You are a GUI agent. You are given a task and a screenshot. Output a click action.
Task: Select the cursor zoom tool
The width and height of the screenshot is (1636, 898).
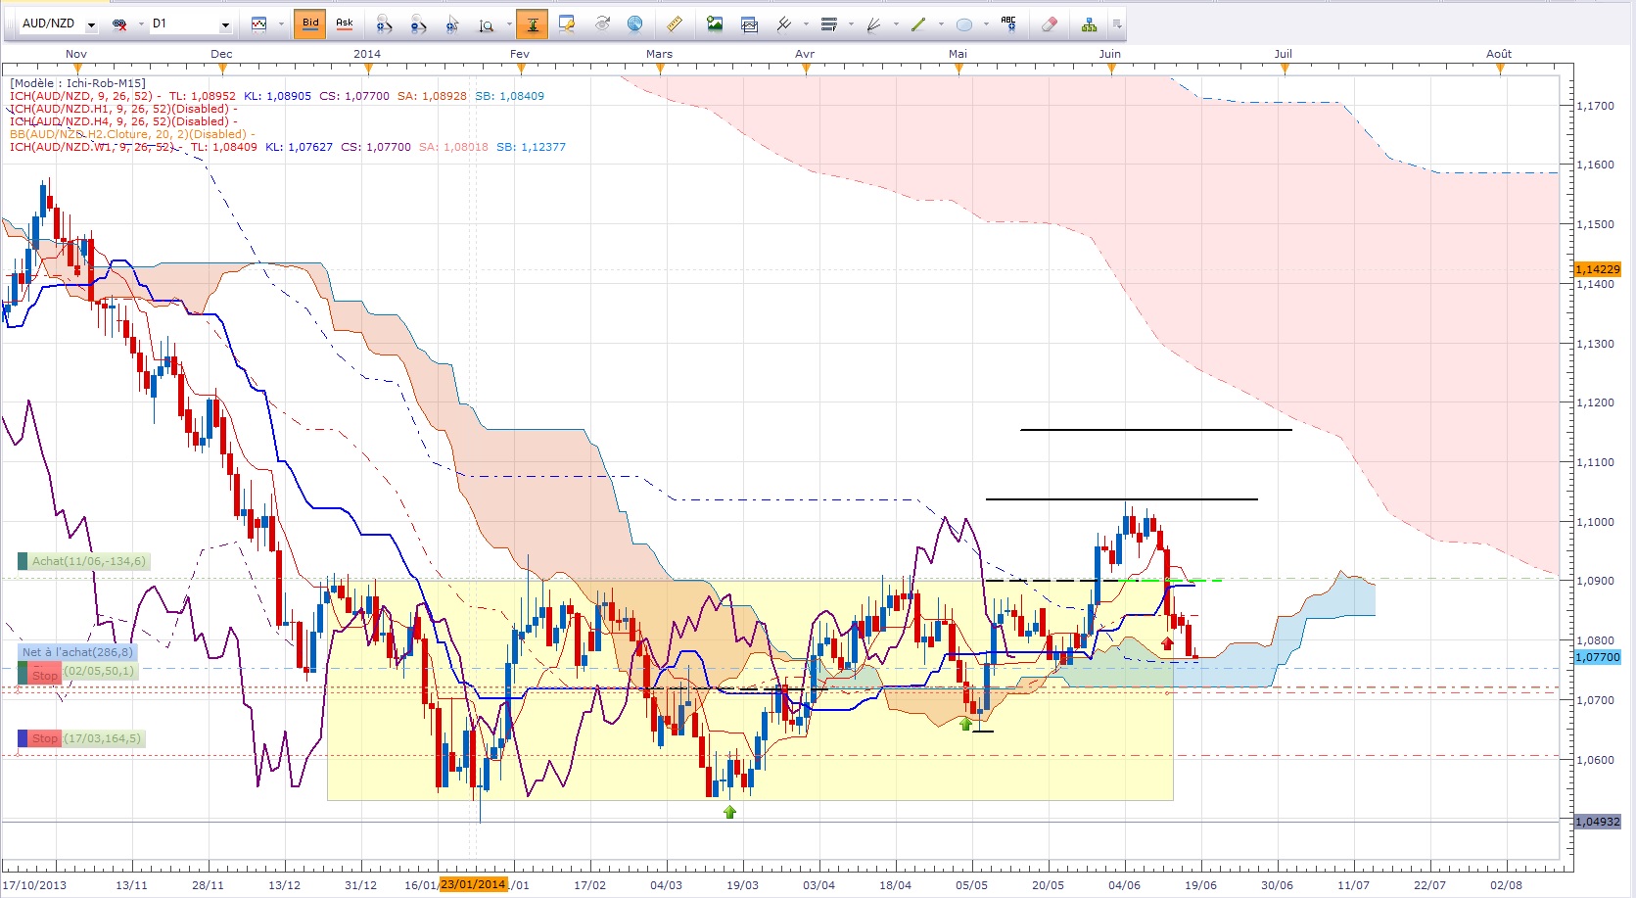pos(452,24)
